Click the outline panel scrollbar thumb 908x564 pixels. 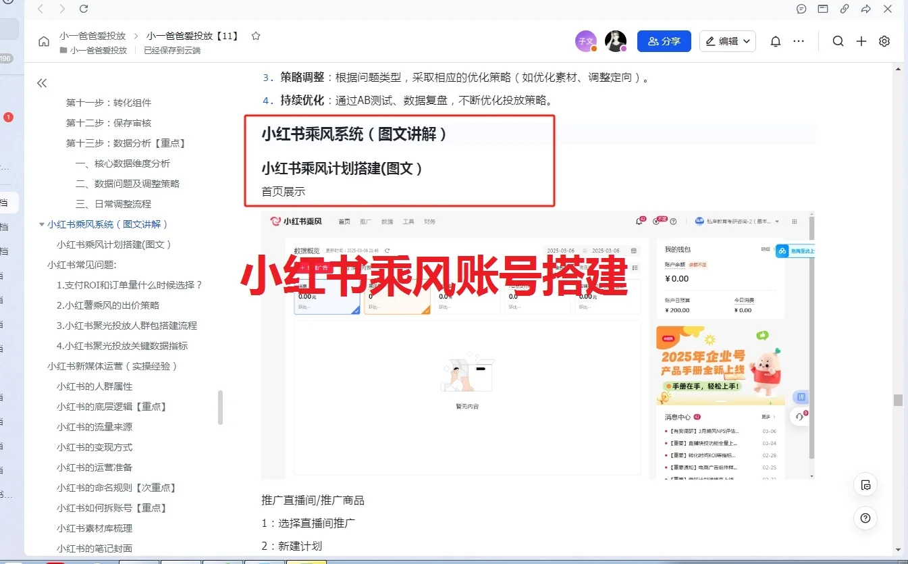click(220, 407)
